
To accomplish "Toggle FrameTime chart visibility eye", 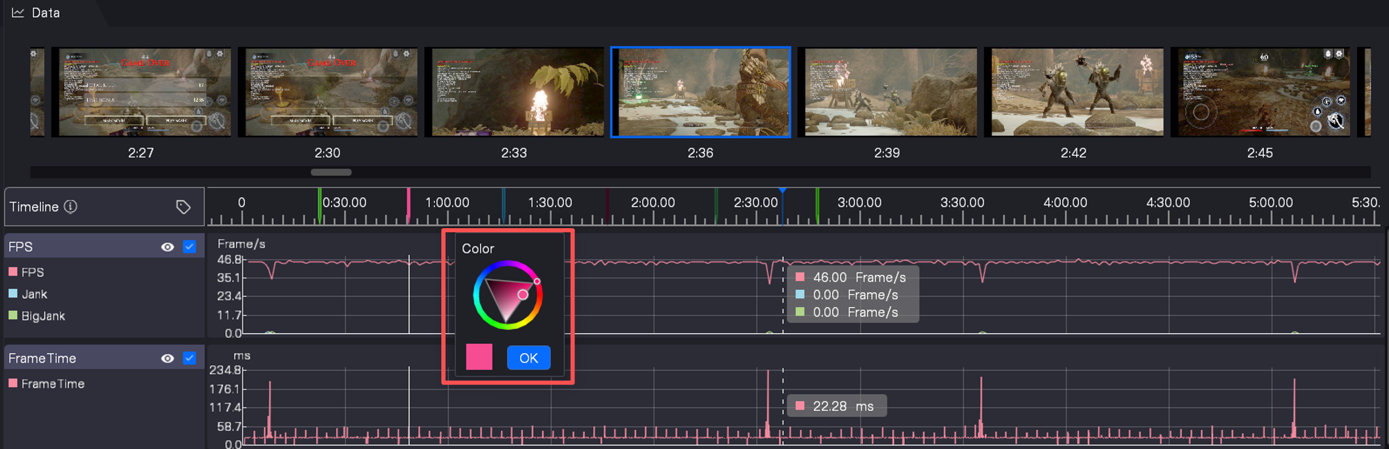I will click(168, 358).
